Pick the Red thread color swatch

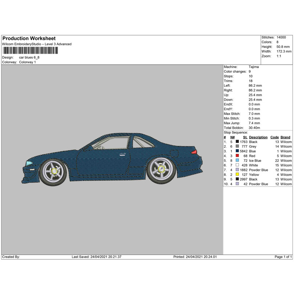click(237, 156)
